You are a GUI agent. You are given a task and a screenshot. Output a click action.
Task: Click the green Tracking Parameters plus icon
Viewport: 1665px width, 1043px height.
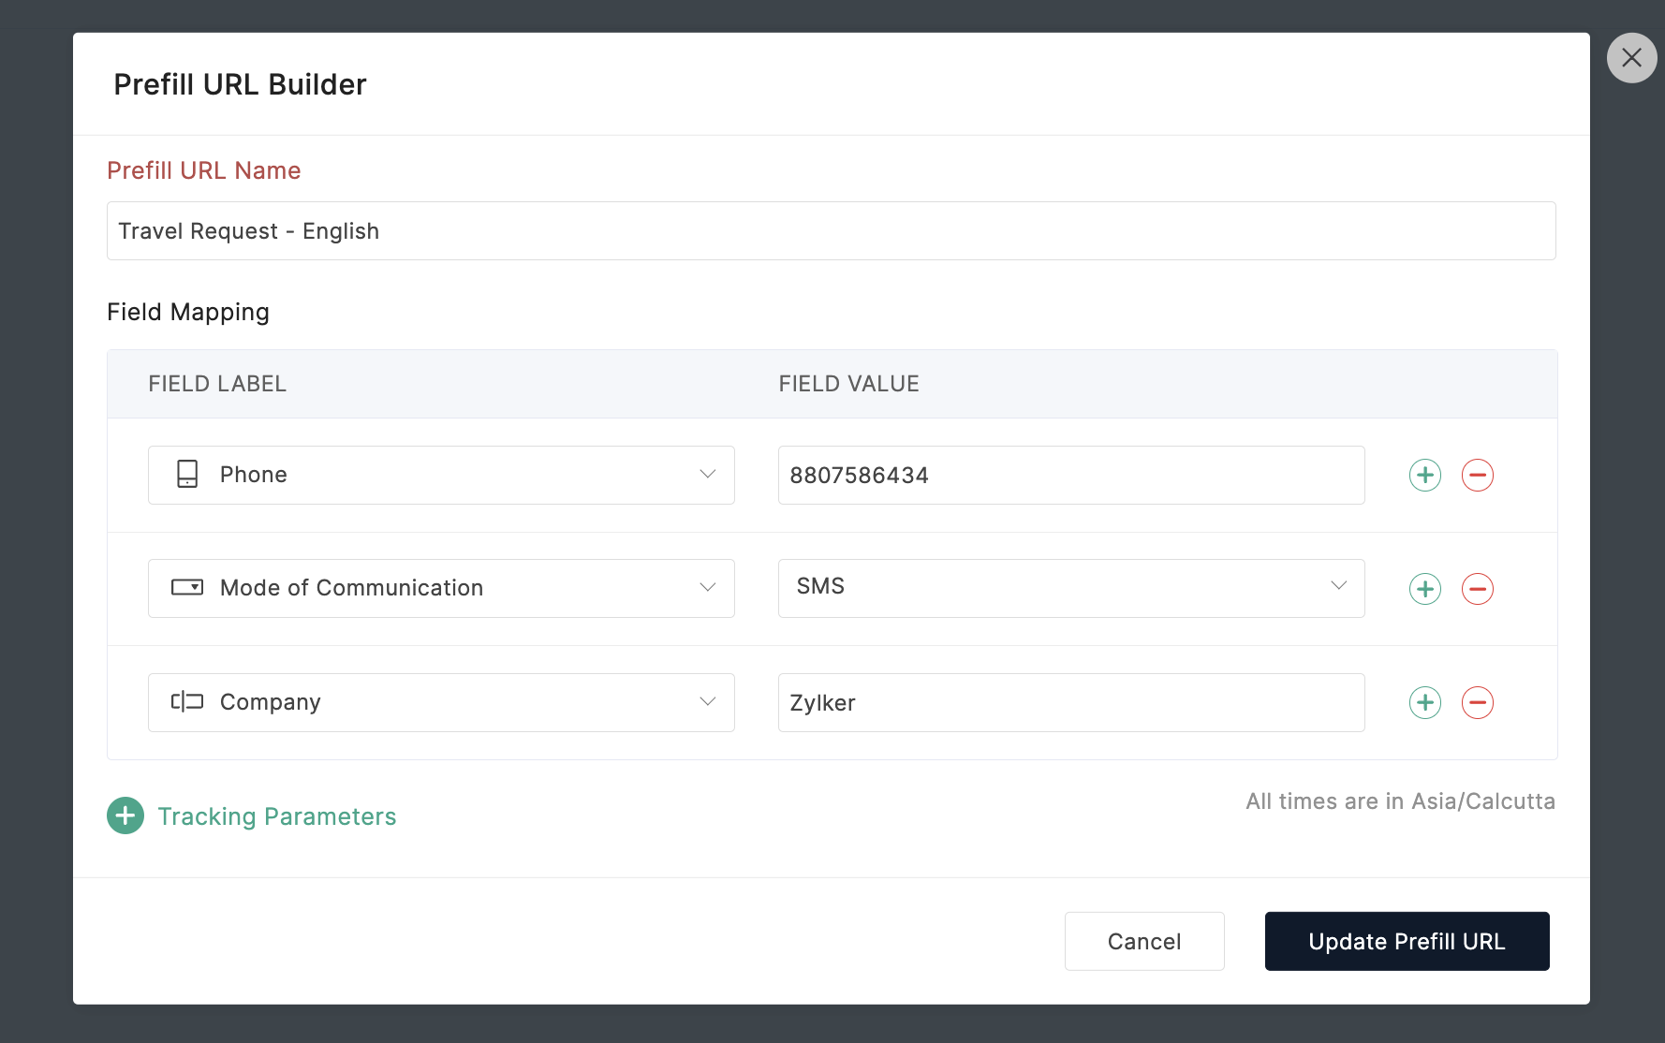(125, 815)
